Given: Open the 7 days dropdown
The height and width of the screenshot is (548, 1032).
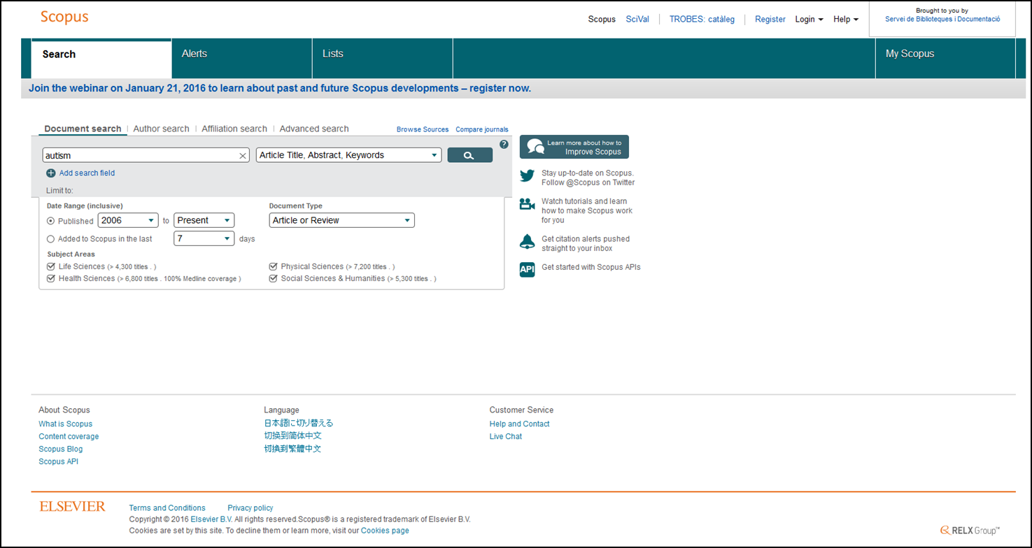Looking at the screenshot, I should [x=204, y=238].
